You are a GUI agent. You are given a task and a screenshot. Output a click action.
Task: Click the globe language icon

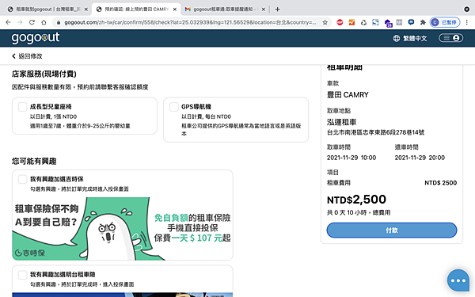pos(397,38)
